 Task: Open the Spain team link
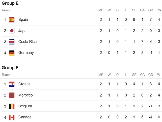(x=23, y=20)
